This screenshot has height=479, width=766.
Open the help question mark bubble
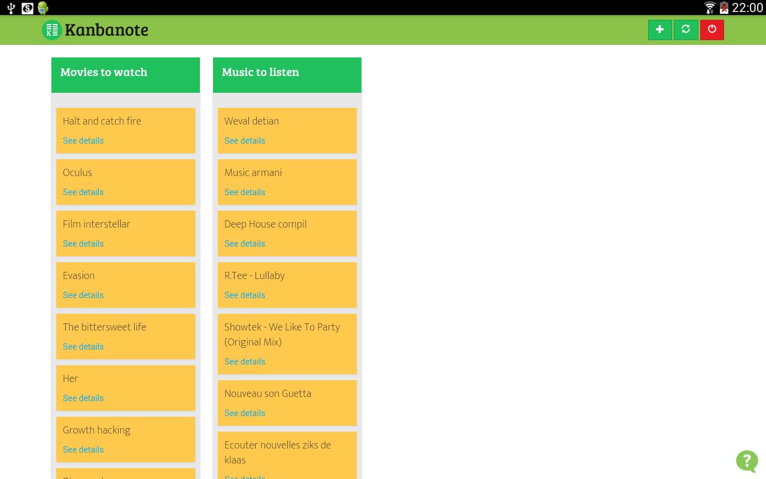click(747, 461)
